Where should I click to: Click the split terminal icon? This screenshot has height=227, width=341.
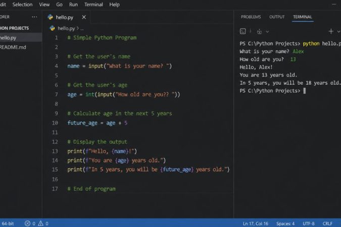[x=259, y=32]
